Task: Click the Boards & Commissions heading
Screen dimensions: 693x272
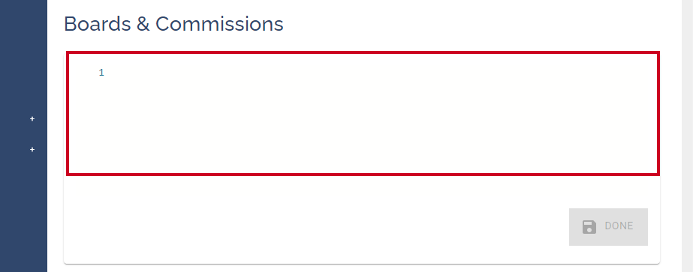Action: click(173, 24)
